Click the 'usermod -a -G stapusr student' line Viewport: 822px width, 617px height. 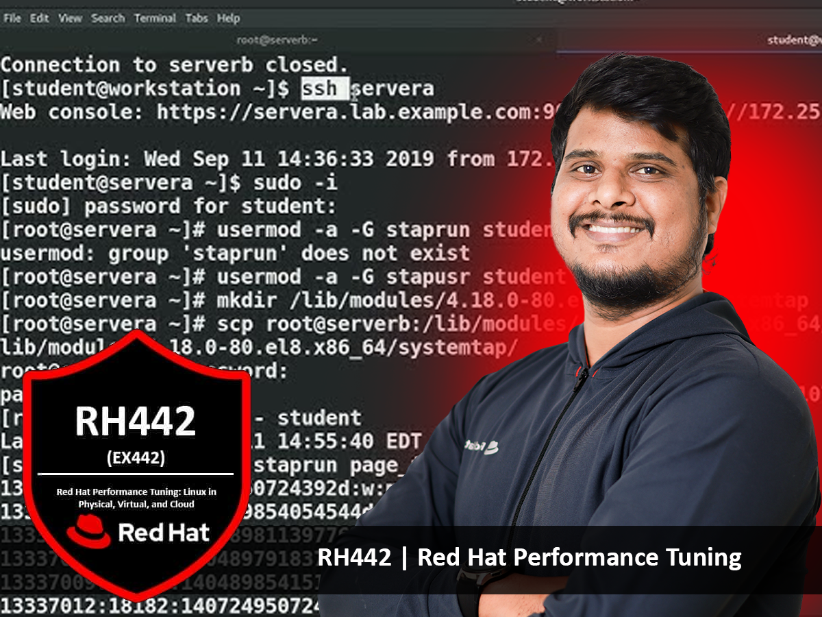point(283,277)
